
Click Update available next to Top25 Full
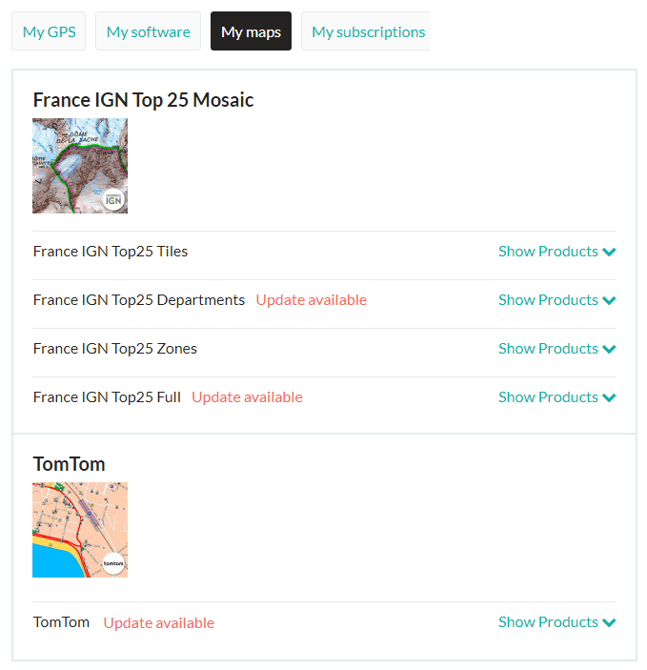tap(247, 397)
